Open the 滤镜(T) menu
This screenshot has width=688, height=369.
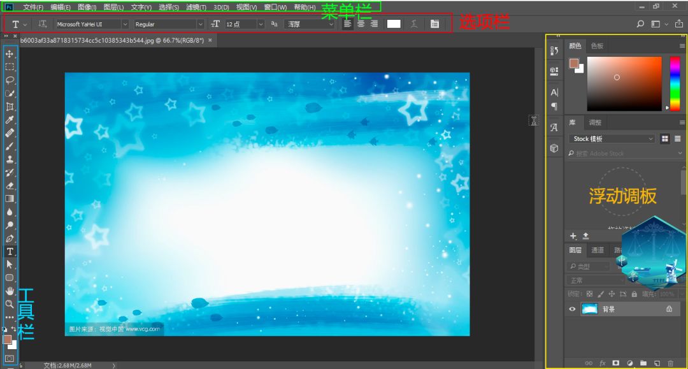pos(196,7)
